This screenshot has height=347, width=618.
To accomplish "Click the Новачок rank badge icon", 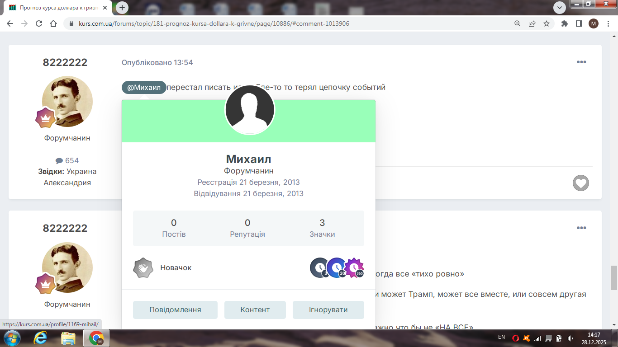I will pyautogui.click(x=143, y=268).
